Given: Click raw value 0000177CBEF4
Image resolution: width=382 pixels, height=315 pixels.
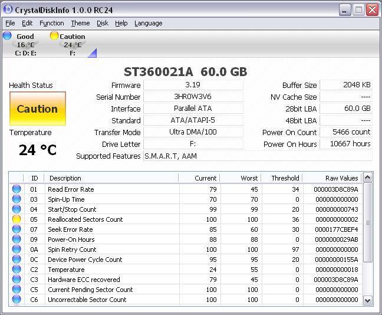Looking at the screenshot, I should click(x=337, y=229).
